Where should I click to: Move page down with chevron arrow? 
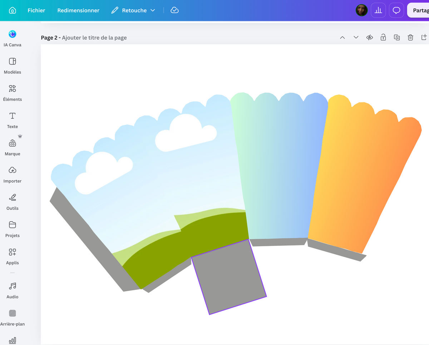(x=356, y=38)
